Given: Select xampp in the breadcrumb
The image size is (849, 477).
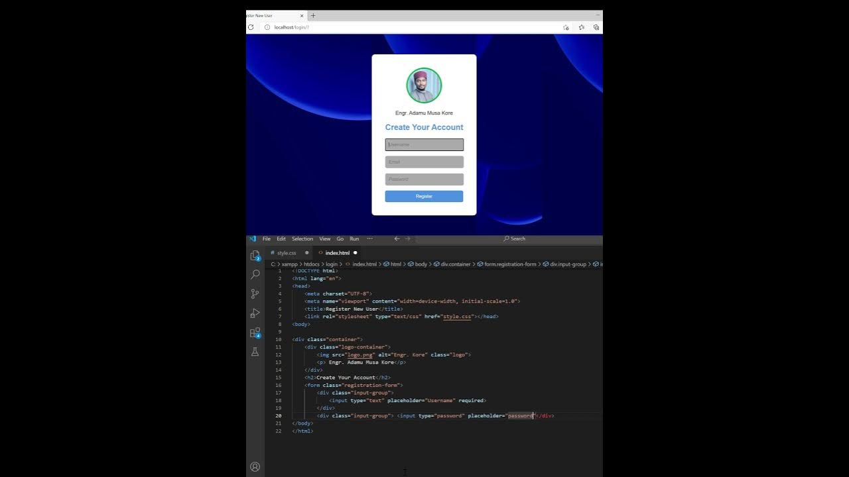Looking at the screenshot, I should point(290,264).
